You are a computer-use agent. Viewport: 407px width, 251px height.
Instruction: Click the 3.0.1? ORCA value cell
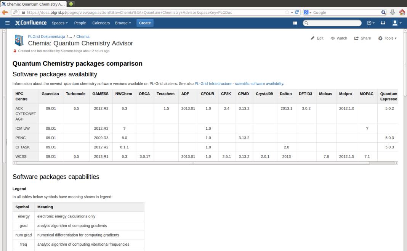145,156
